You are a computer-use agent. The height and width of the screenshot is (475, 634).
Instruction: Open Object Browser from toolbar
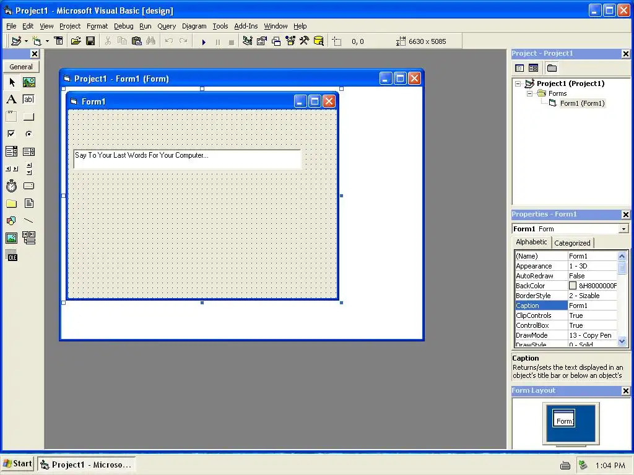(x=290, y=41)
